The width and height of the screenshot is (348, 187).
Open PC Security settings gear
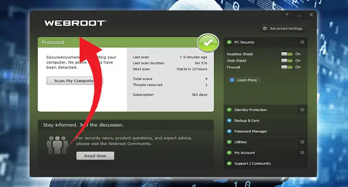(302, 42)
